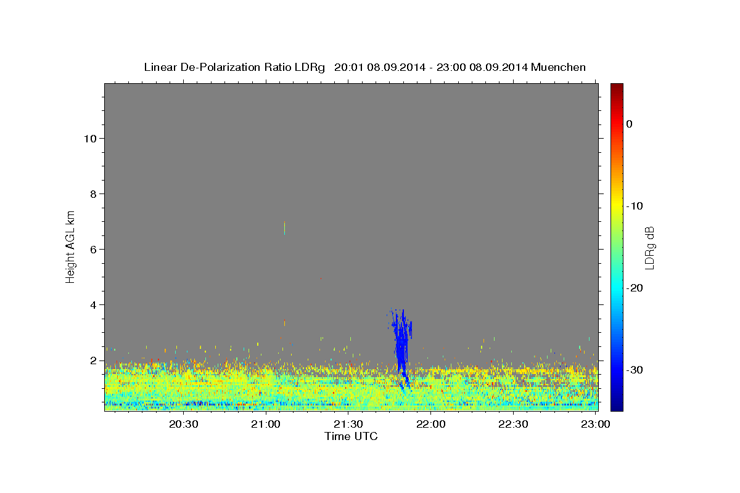Click the height tick label 4
740x493 pixels.
pyautogui.click(x=93, y=305)
